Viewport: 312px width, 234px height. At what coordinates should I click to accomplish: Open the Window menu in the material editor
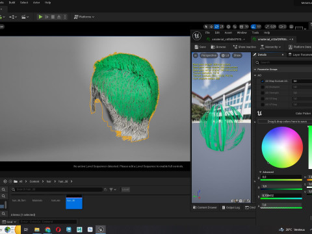pyautogui.click(x=242, y=32)
